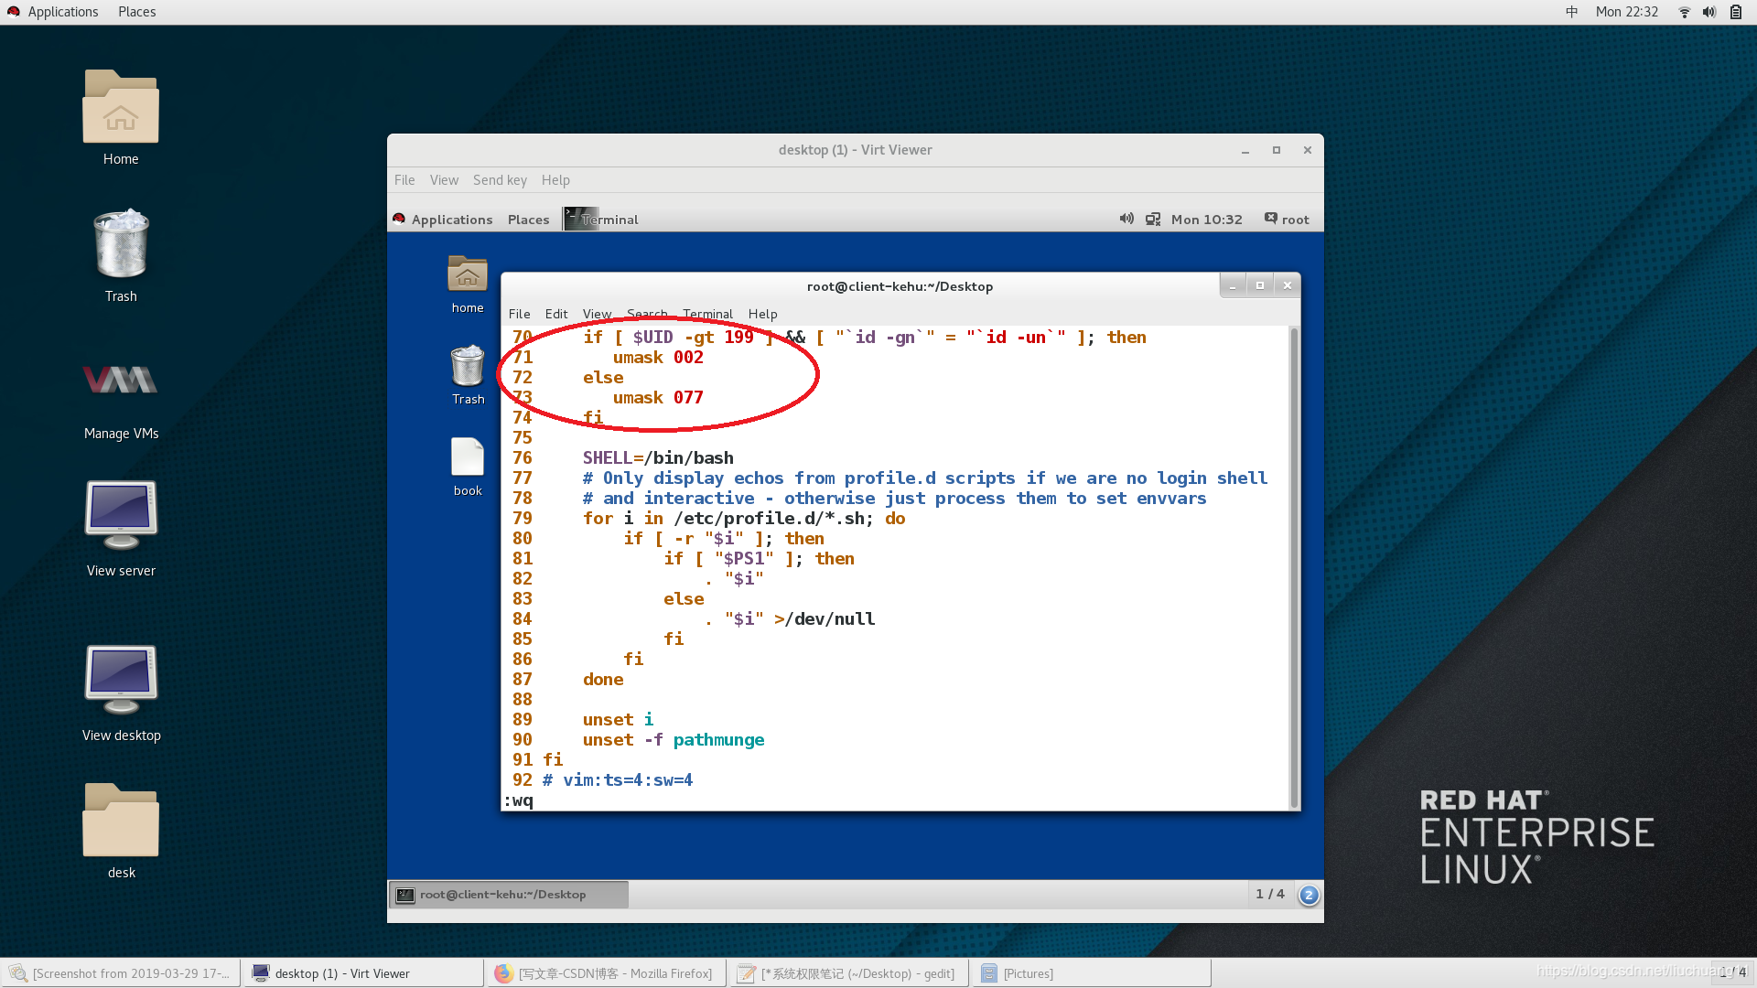Click the word 'done' on line 87
1757x988 pixels.
click(603, 680)
